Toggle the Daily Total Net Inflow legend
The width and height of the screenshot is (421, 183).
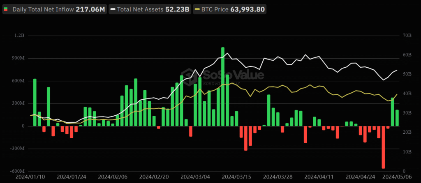pos(55,9)
